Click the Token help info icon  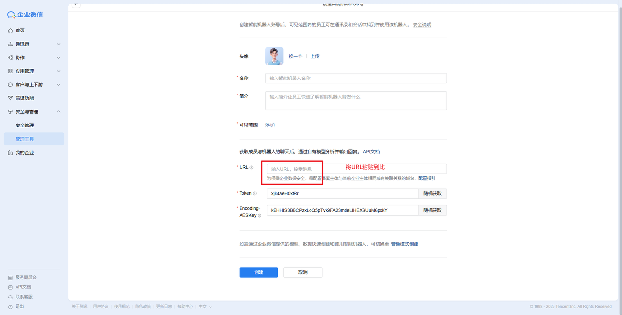tap(255, 194)
